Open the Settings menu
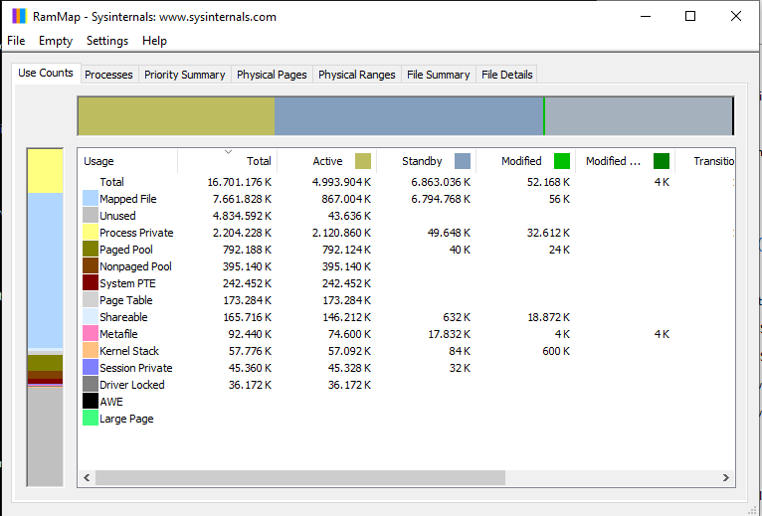Image resolution: width=762 pixels, height=516 pixels. click(107, 41)
